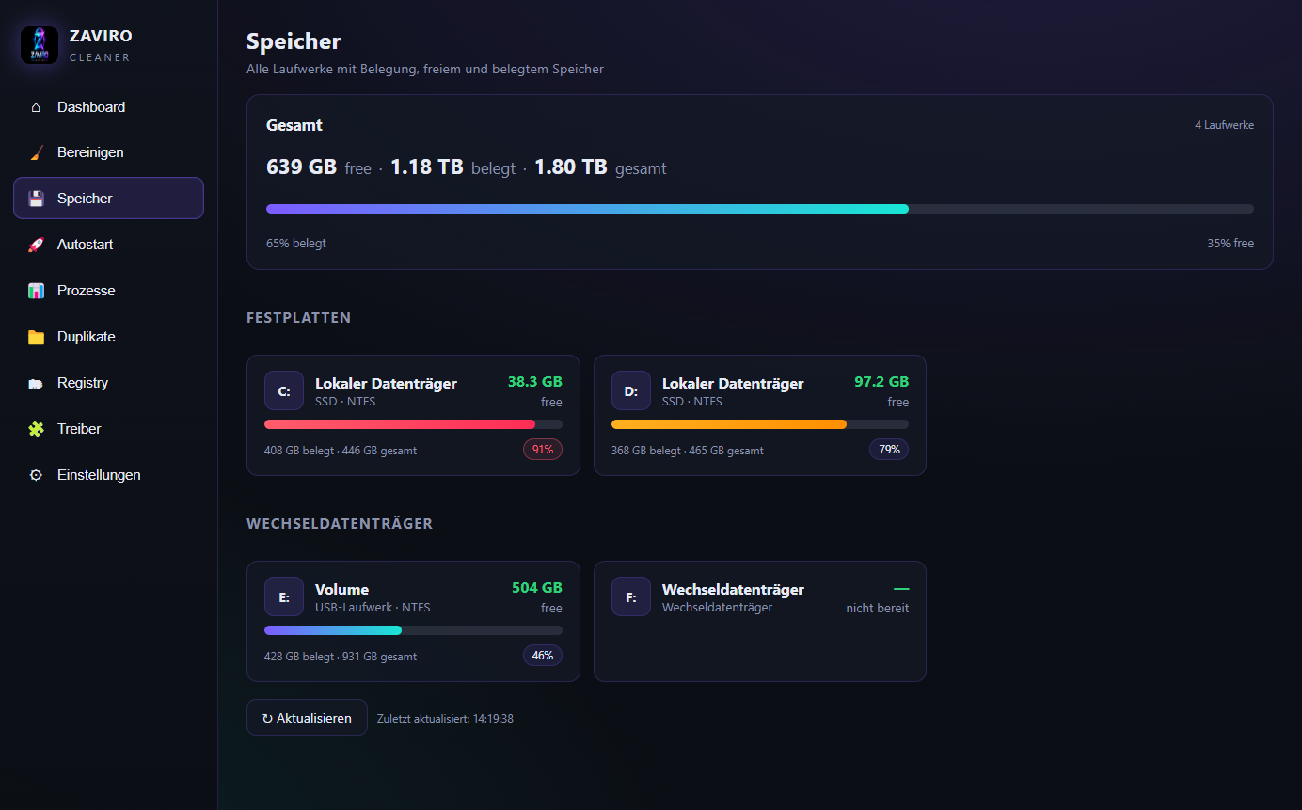Screen dimensions: 1302x810
Task: Open the Dashboard menu item
Action: pyautogui.click(x=108, y=107)
